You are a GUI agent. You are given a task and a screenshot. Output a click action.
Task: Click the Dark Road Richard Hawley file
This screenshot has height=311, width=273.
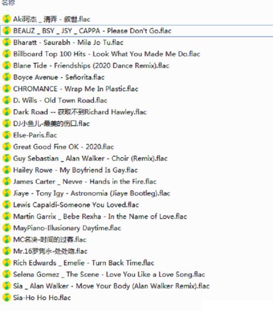[80, 112]
